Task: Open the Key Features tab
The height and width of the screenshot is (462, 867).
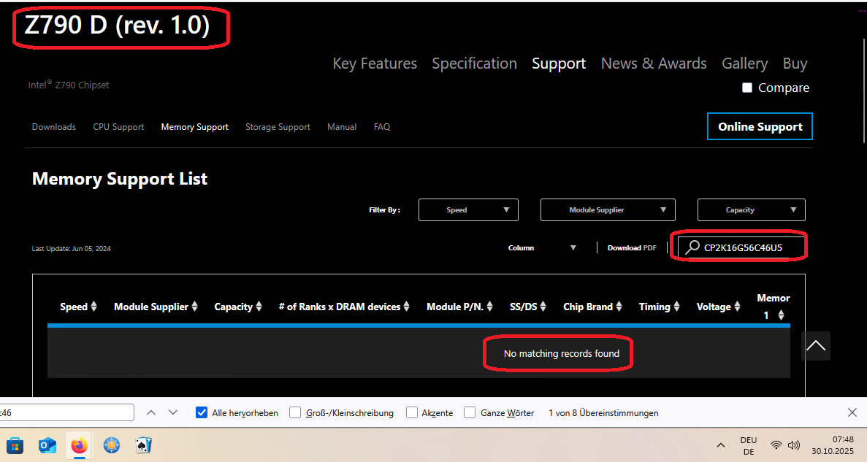Action: pos(375,63)
